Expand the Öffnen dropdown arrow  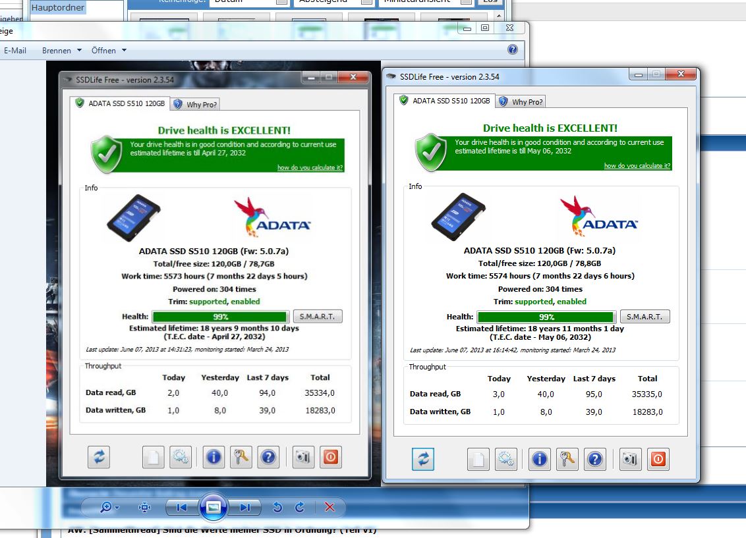pyautogui.click(x=124, y=51)
